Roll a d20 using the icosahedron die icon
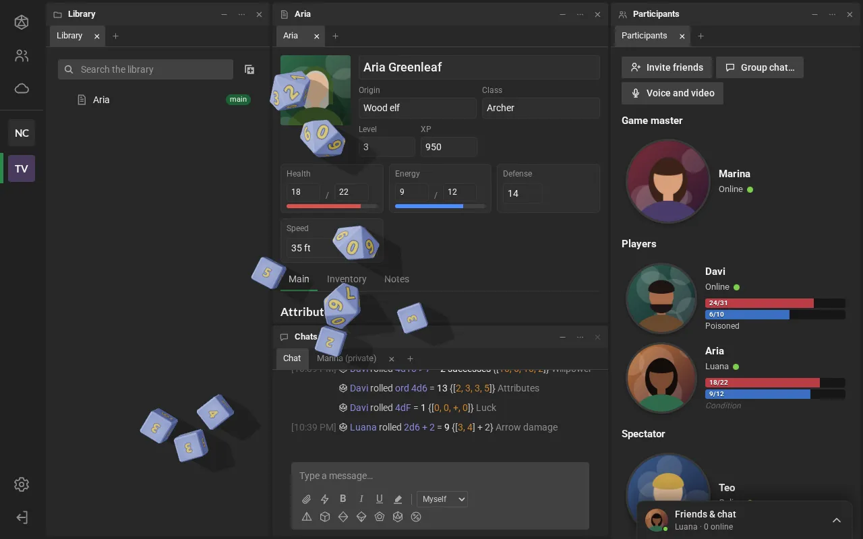The width and height of the screenshot is (863, 539). tap(398, 517)
